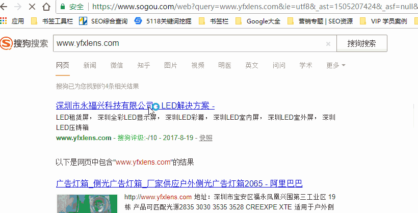Open the 营销专题 | SEO资源 folder
418x213 pixels.
[x=320, y=21]
